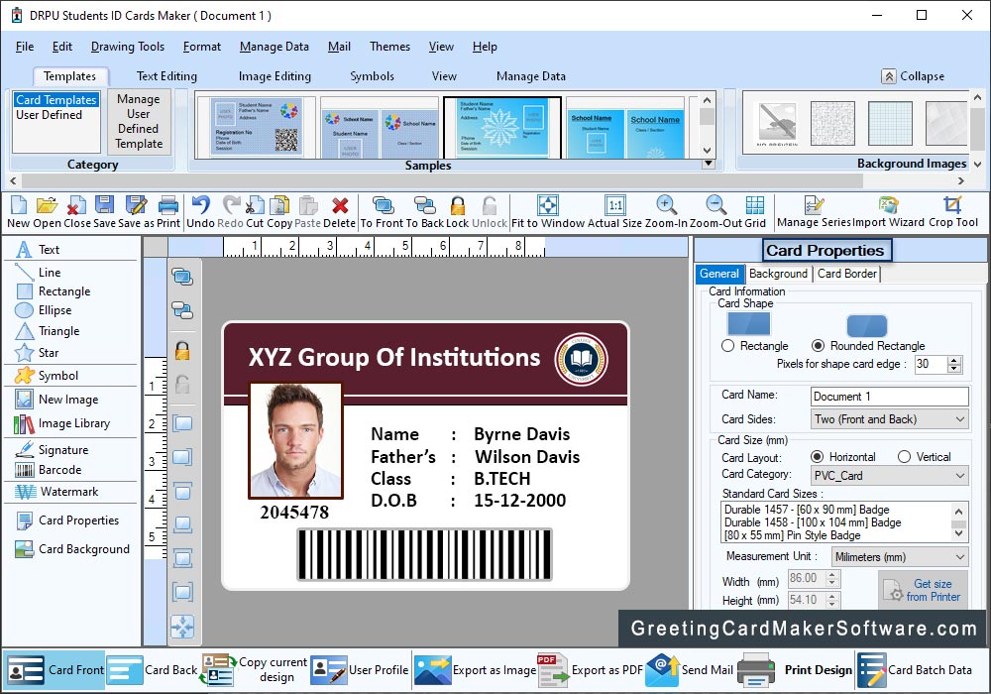Screen dimensions: 991x694
Task: Switch to the Text Editing ribbon tab
Action: coord(166,76)
